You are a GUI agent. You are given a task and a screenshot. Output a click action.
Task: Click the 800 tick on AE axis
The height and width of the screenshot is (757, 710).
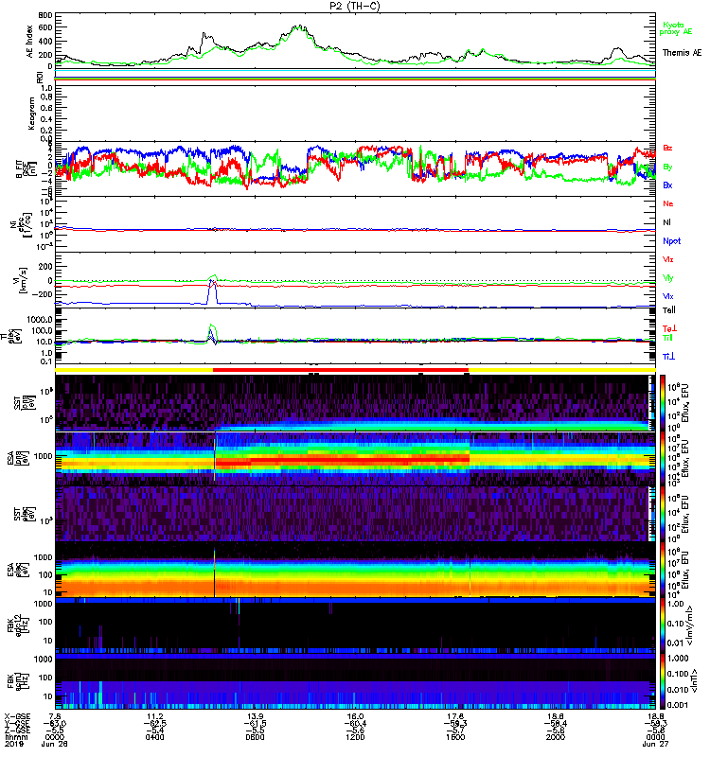pos(45,15)
